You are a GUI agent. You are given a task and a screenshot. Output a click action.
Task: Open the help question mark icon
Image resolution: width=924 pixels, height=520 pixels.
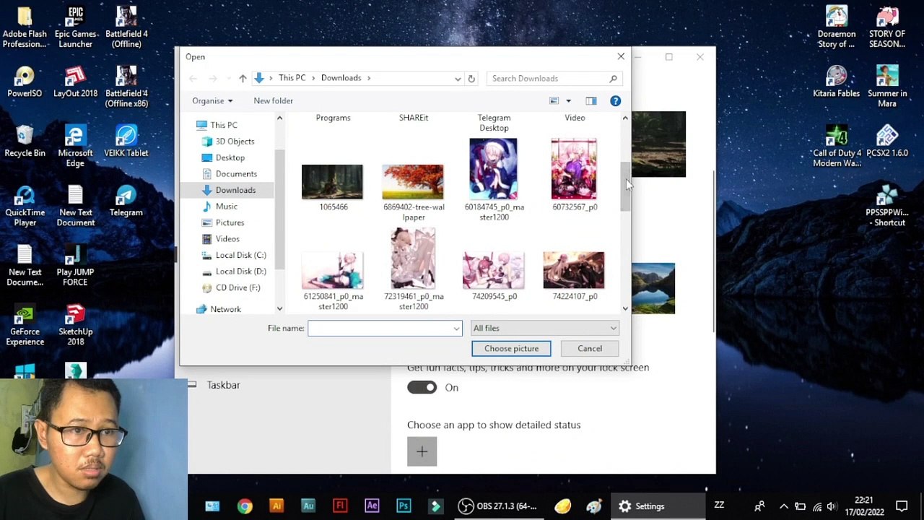tap(615, 100)
